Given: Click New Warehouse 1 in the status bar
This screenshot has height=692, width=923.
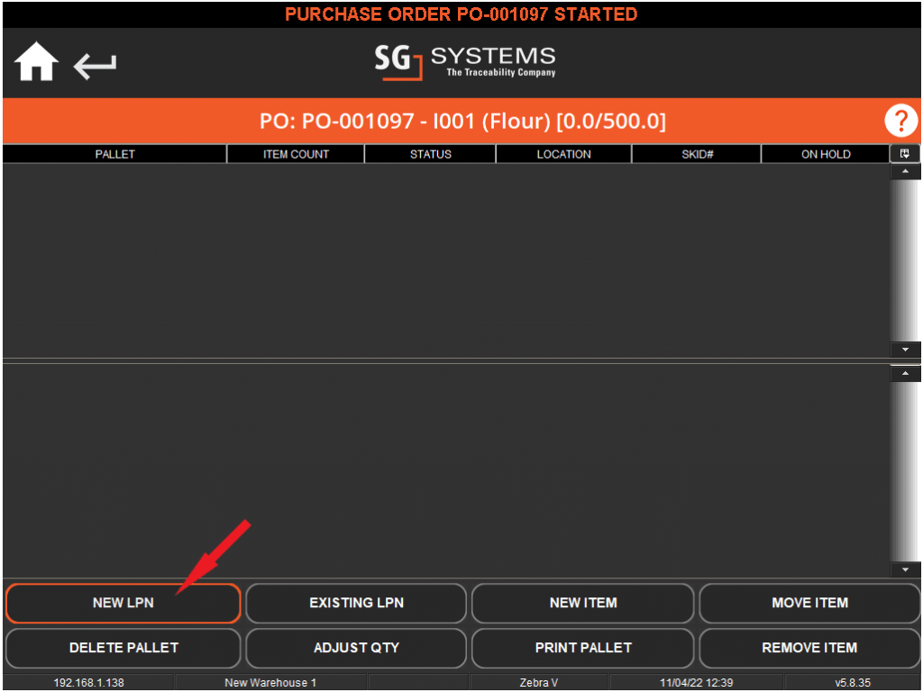Looking at the screenshot, I should (270, 682).
